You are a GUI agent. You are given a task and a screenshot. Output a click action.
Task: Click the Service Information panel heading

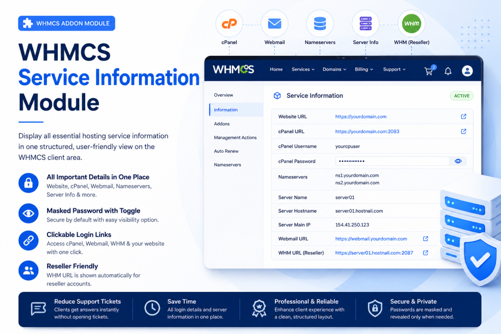coord(315,95)
